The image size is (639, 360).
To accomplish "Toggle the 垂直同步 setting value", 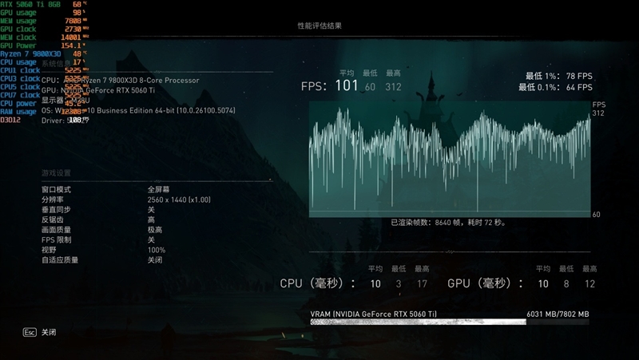I will click(150, 209).
